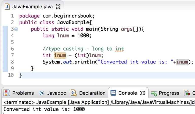Viewport: 195px width, 114px height.
Task: Click line number 10 in the gutter
Action: coord(11,75)
